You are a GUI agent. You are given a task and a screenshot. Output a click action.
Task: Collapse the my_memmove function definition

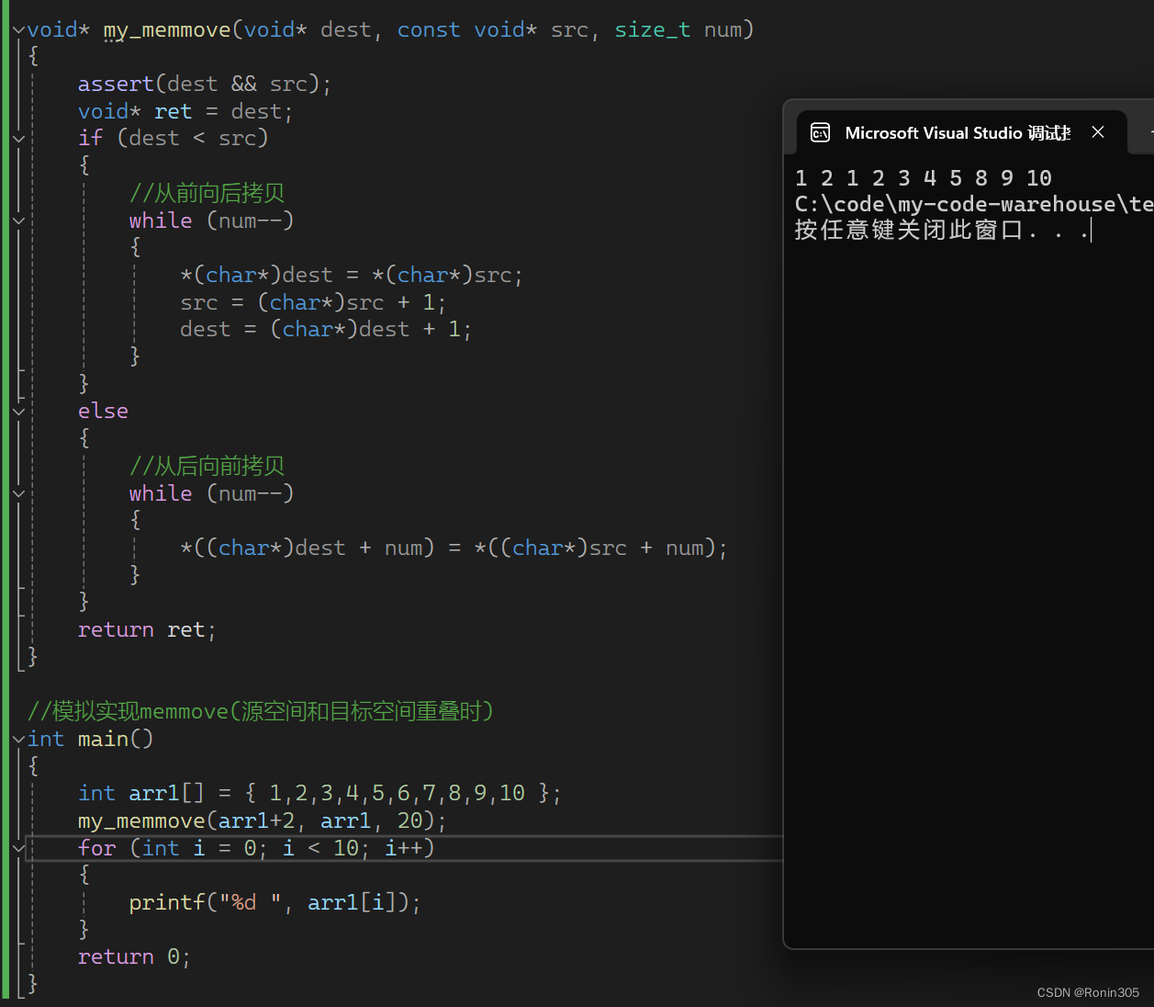point(18,30)
